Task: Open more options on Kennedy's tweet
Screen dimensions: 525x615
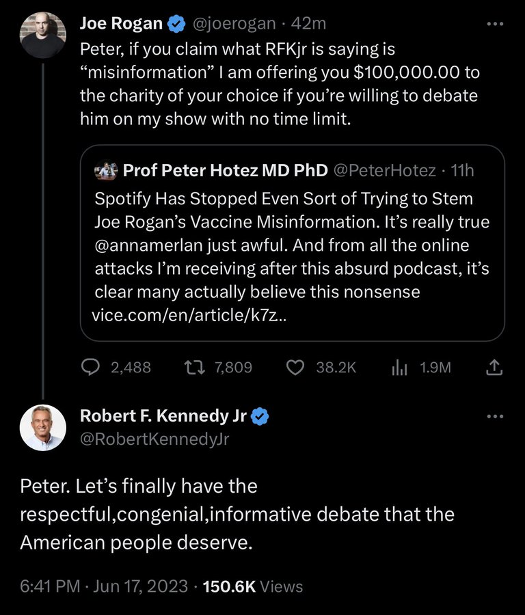Action: pos(495,417)
